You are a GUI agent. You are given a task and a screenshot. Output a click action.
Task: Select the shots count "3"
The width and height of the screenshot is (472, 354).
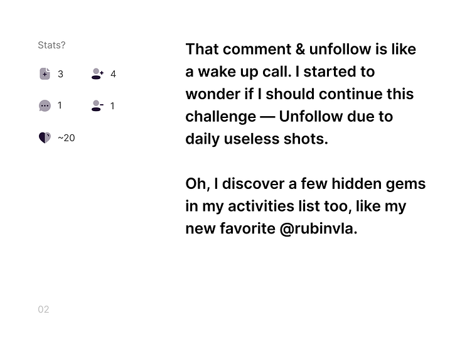coord(60,74)
